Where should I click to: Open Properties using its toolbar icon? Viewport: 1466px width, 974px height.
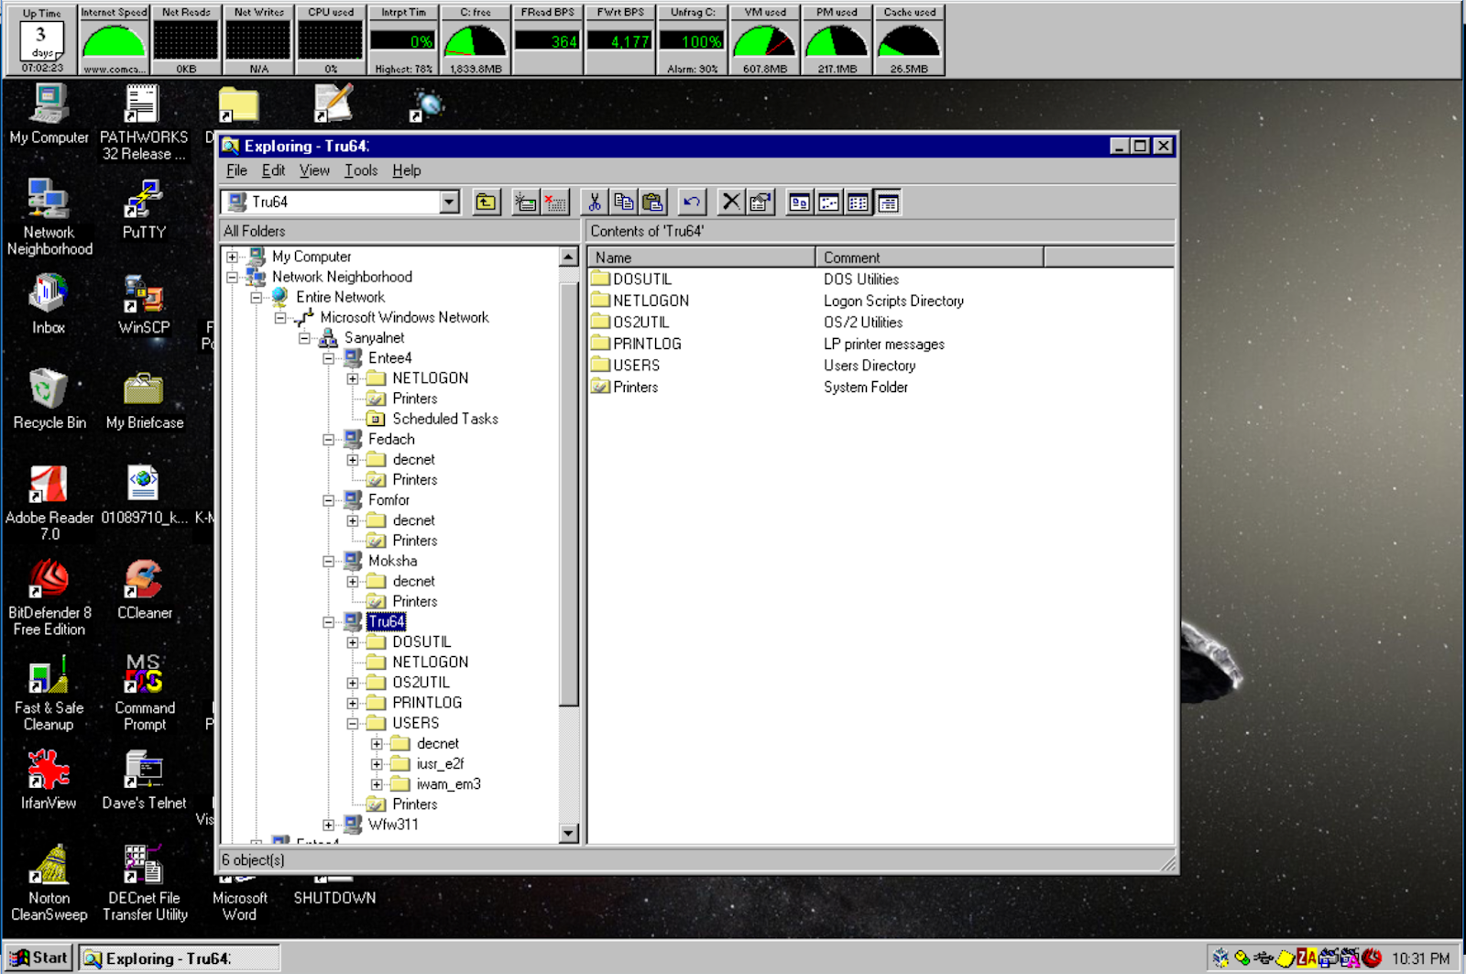point(760,202)
